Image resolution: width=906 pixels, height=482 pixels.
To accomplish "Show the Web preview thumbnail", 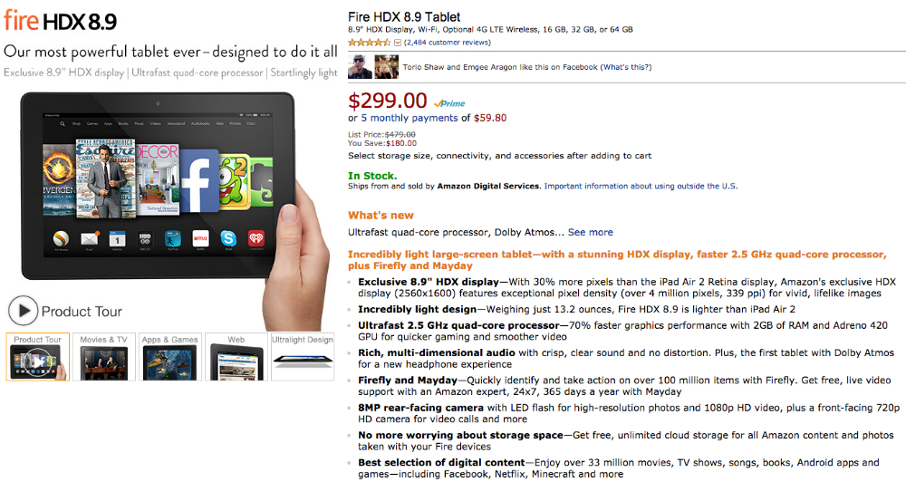I will pyautogui.click(x=236, y=357).
